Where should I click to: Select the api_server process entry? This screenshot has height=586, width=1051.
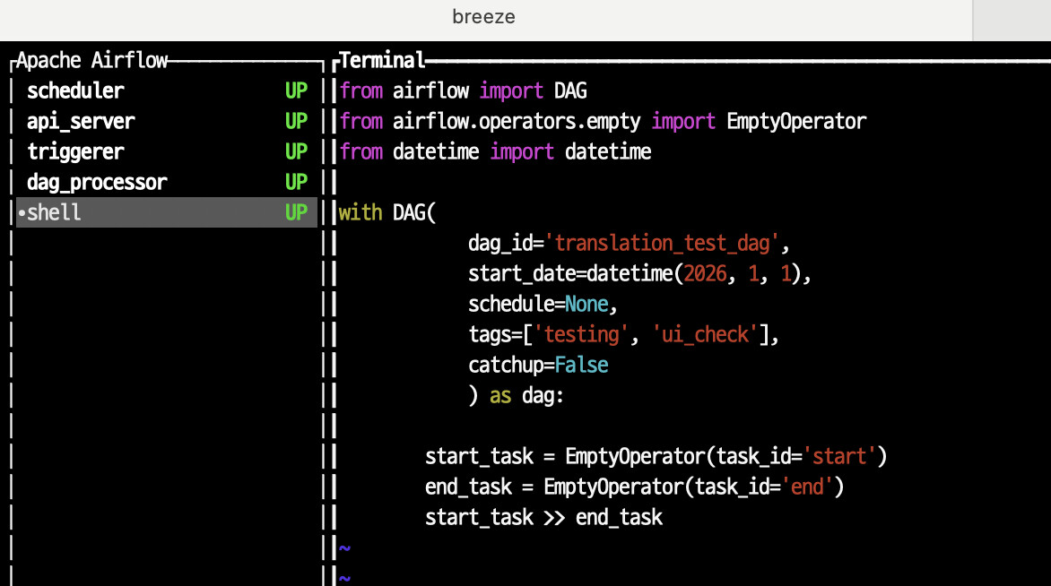point(81,121)
